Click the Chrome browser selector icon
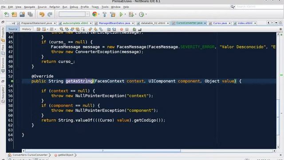This screenshot has width=284, height=160. click(95, 14)
